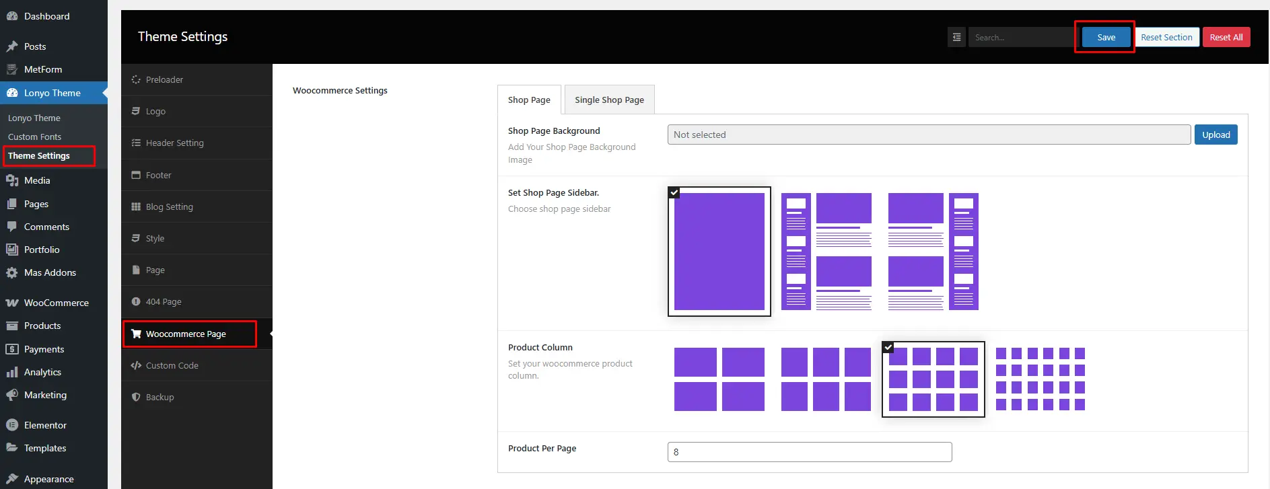Click the Reset Section button
The image size is (1270, 489).
pos(1166,37)
